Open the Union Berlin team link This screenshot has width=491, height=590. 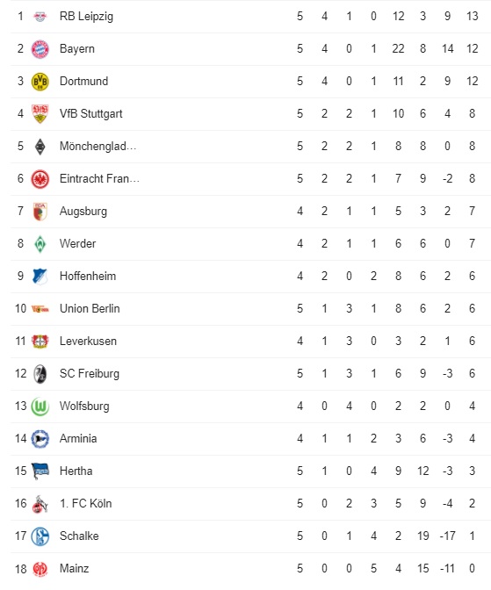coord(90,308)
